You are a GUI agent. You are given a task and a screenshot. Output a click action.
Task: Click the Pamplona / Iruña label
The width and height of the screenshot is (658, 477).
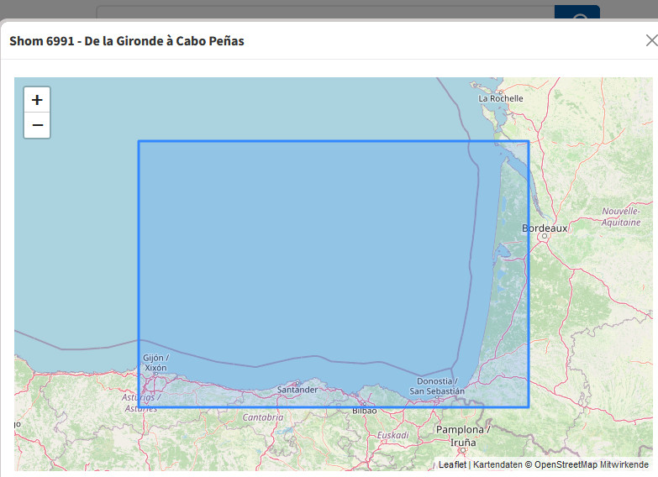(x=462, y=436)
